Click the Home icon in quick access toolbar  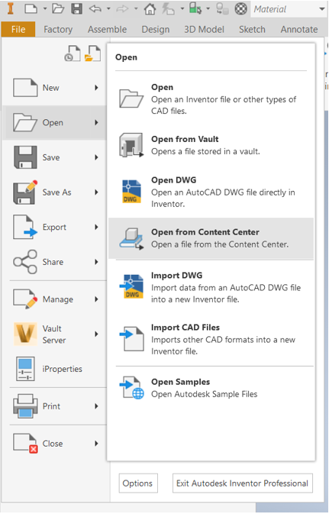150,9
